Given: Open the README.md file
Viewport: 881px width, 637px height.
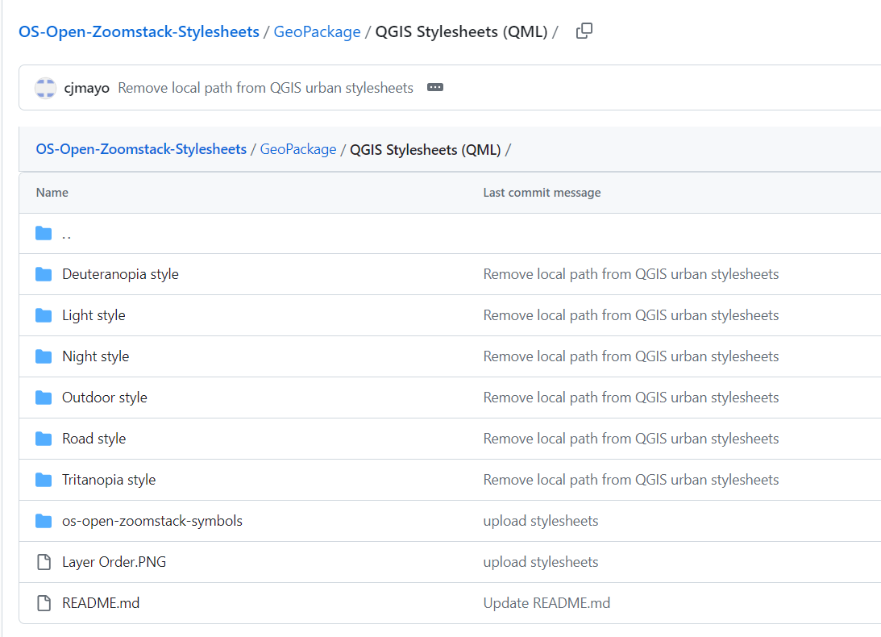Looking at the screenshot, I should click(x=101, y=602).
